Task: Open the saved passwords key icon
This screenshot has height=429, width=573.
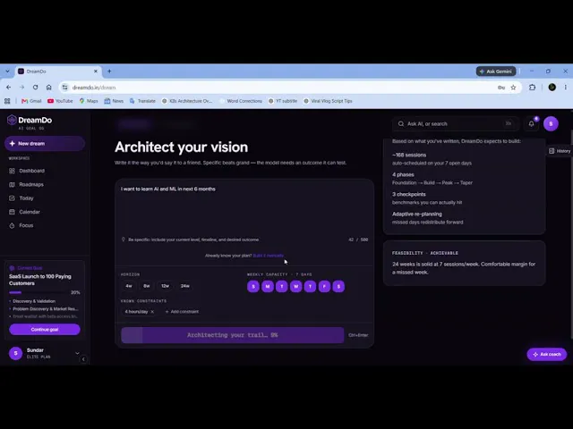Action: [501, 88]
